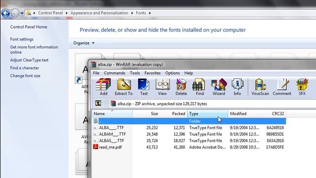Sort by the Packed column header
Image resolution: width=316 pixels, height=178 pixels.
174,114
